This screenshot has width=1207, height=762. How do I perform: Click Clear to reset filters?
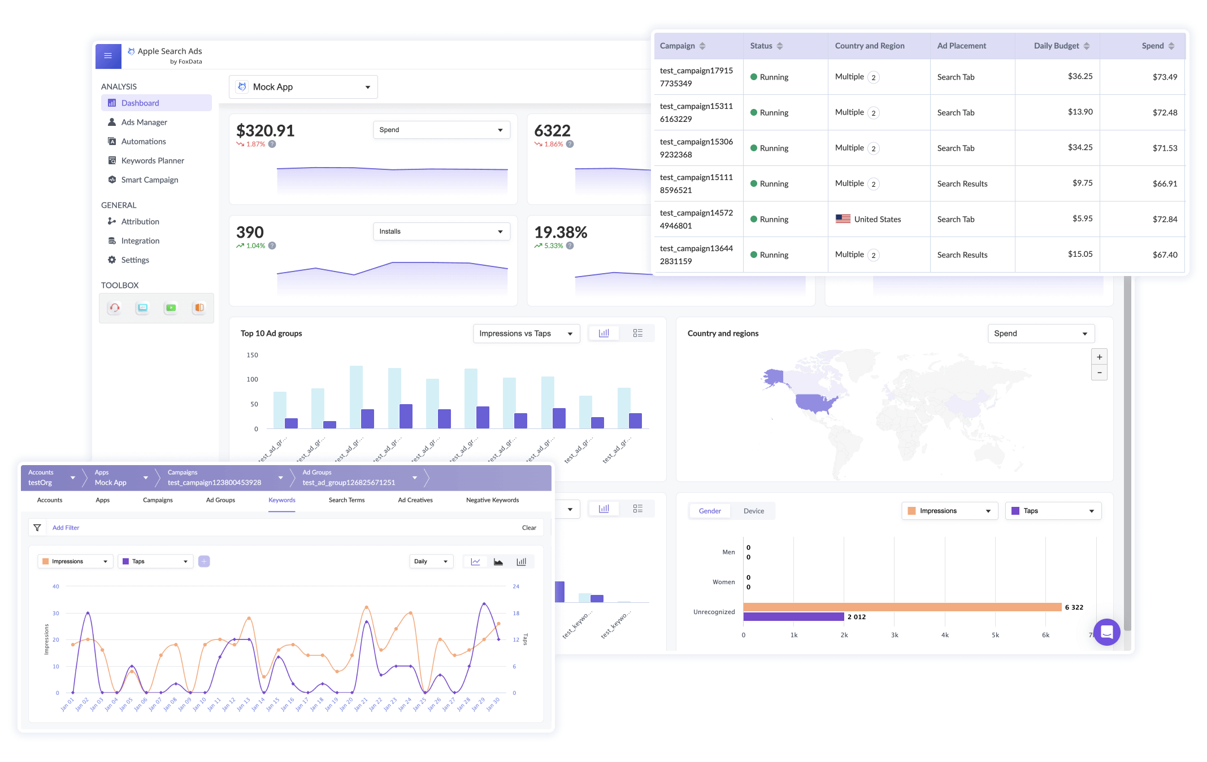pos(529,528)
